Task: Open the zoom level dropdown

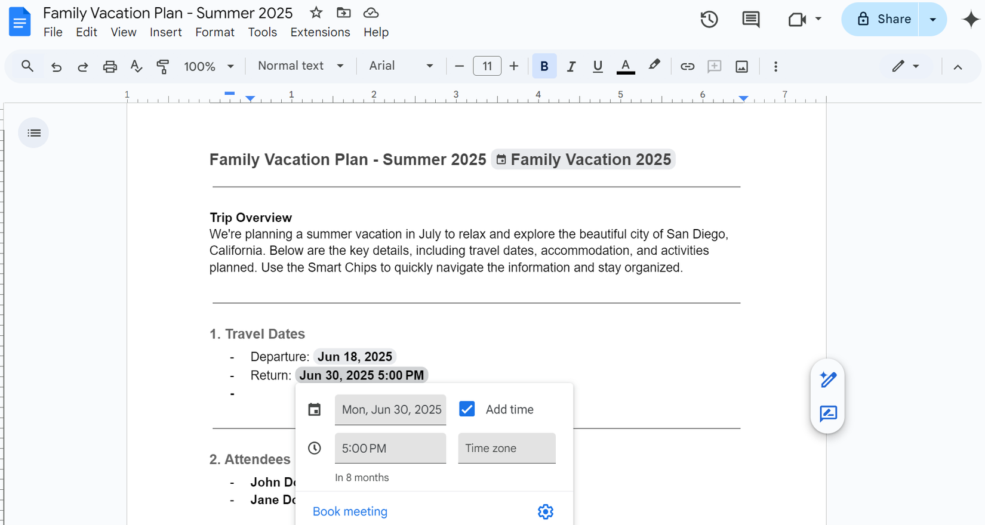Action: pyautogui.click(x=208, y=66)
